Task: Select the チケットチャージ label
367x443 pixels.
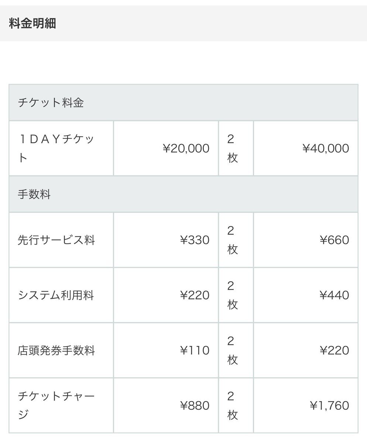Action: [56, 406]
